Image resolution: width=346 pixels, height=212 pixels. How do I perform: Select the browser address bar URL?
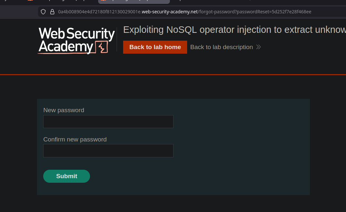pos(185,12)
